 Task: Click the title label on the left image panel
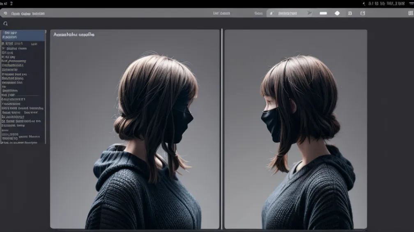tap(74, 35)
